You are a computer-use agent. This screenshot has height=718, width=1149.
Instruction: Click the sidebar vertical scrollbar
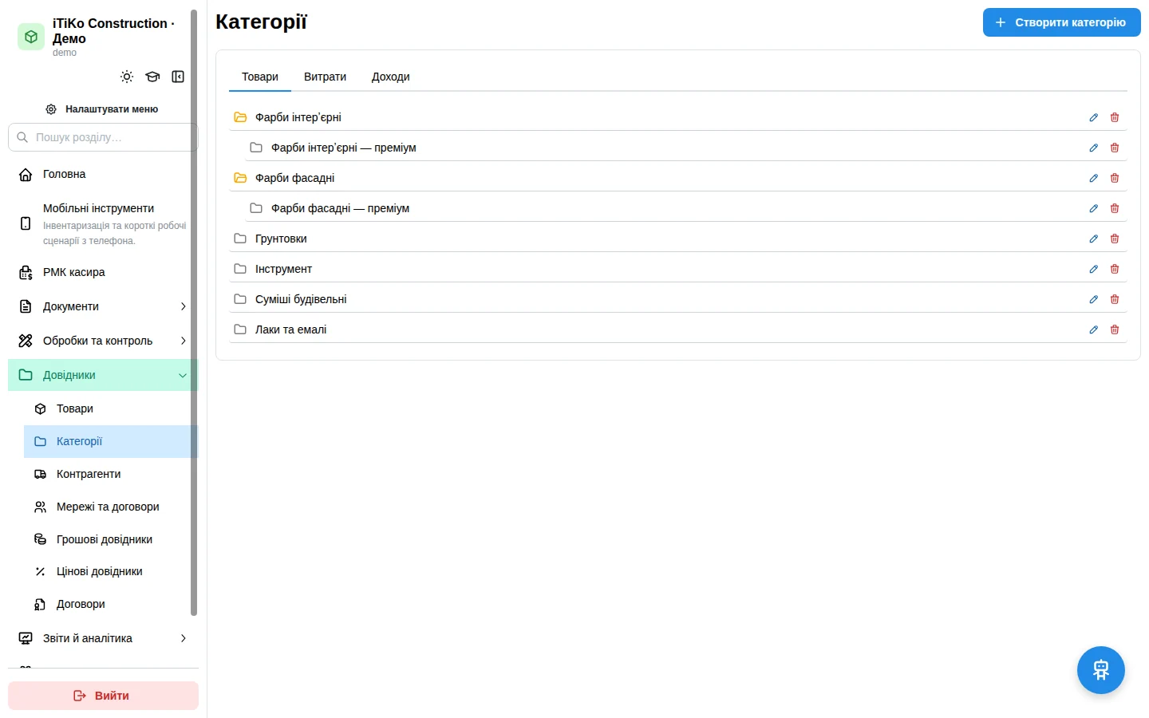click(194, 313)
